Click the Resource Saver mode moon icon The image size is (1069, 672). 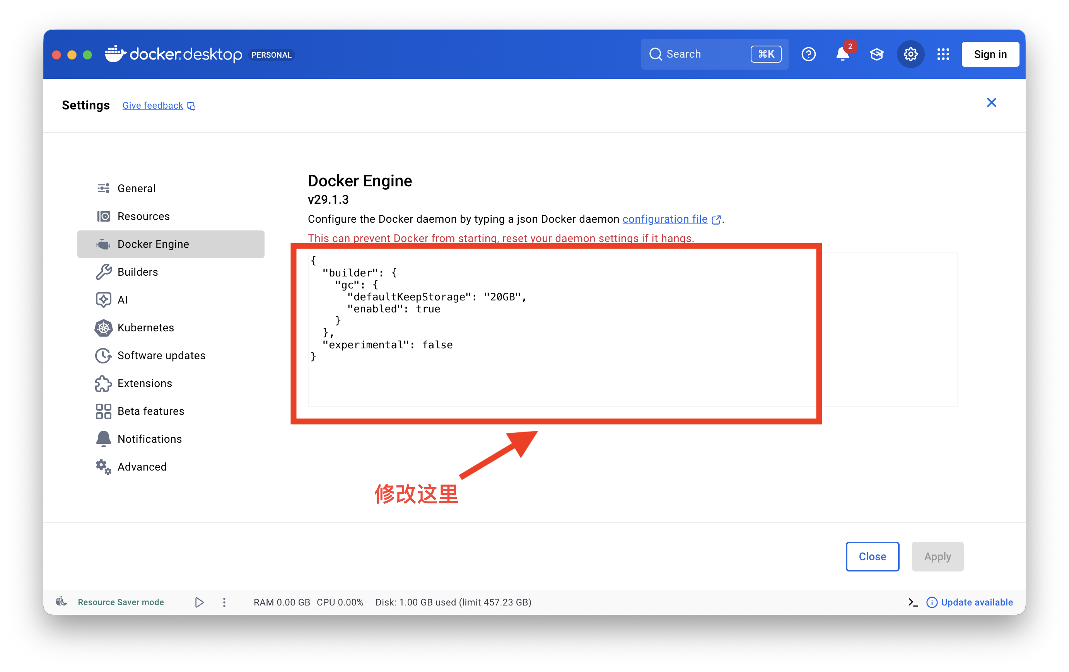(x=61, y=602)
